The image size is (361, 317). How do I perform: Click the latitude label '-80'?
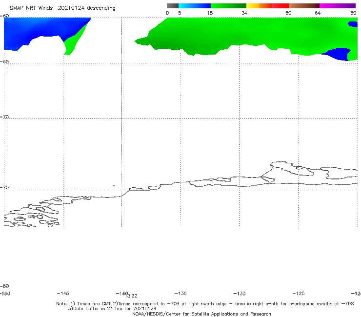[4, 286]
